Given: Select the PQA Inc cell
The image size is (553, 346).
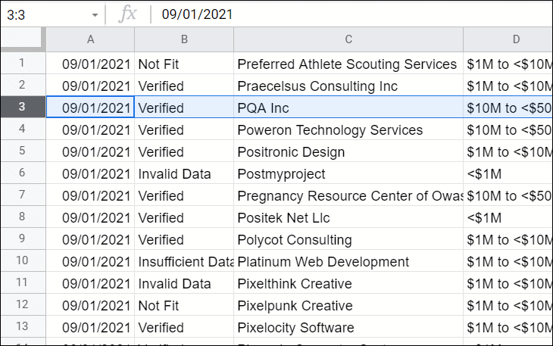Looking at the screenshot, I should coord(348,108).
